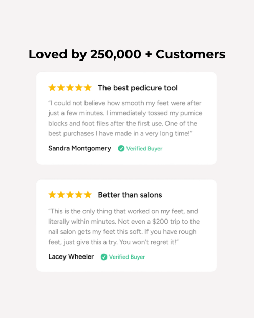
Task: Click Lacey Wheeler's review quote text
Action: tap(124, 227)
